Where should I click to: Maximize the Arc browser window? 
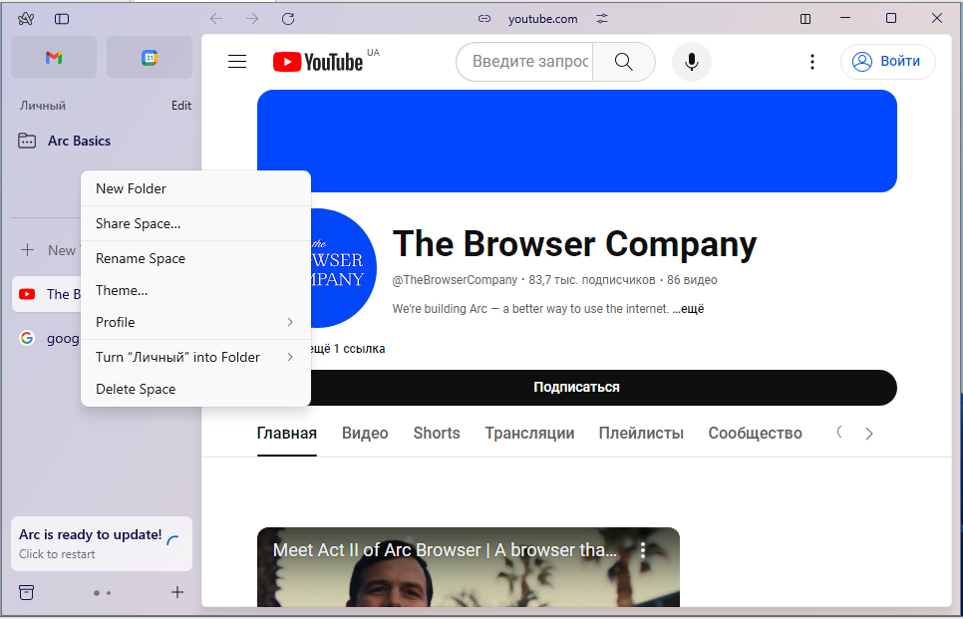click(891, 18)
